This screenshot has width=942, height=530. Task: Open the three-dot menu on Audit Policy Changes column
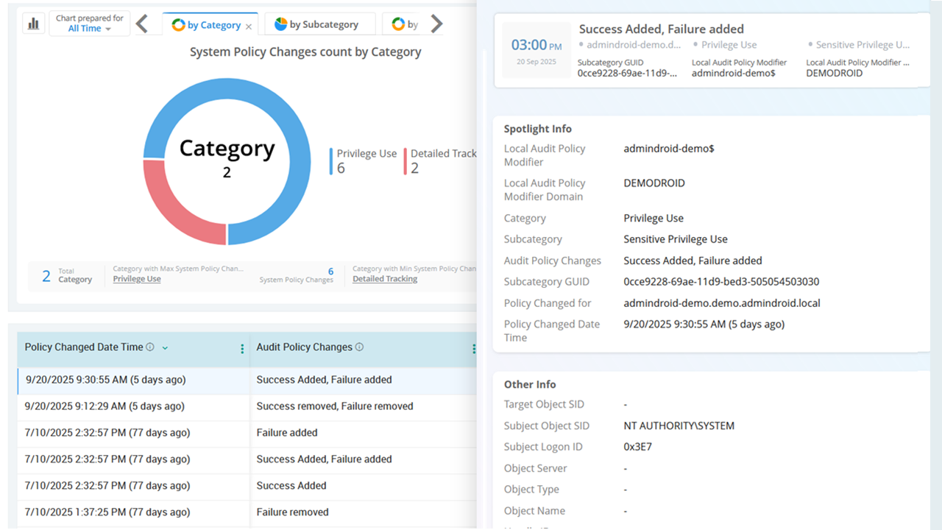[475, 348]
